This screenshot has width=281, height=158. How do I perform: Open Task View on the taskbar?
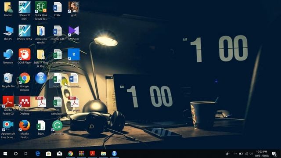(26, 154)
